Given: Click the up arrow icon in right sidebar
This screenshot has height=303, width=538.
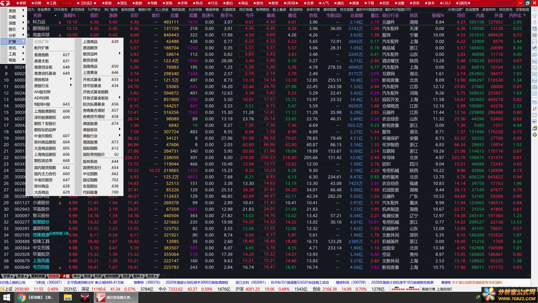Looking at the screenshot, I should tap(535, 16).
